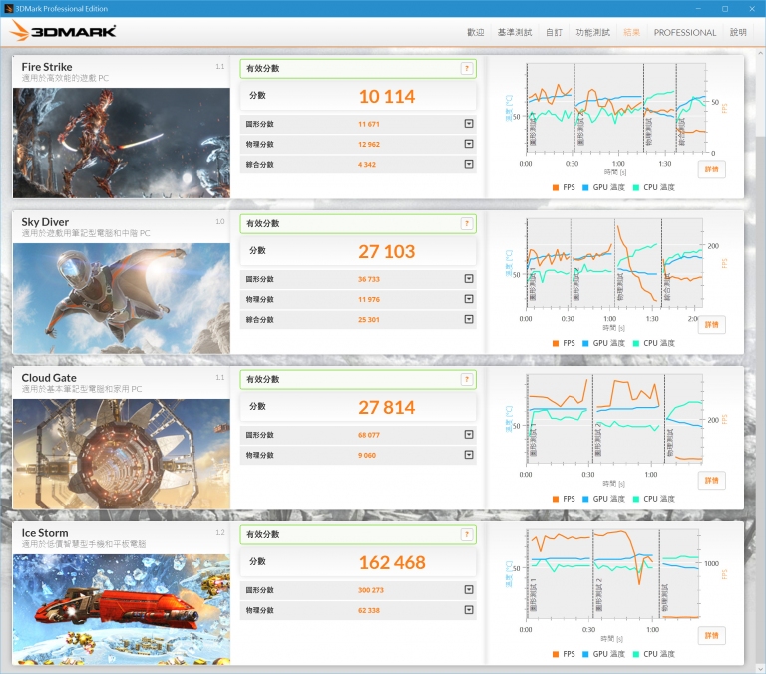Click the help question mark for Fire Strike
Image resolution: width=766 pixels, height=674 pixels.
click(x=467, y=69)
